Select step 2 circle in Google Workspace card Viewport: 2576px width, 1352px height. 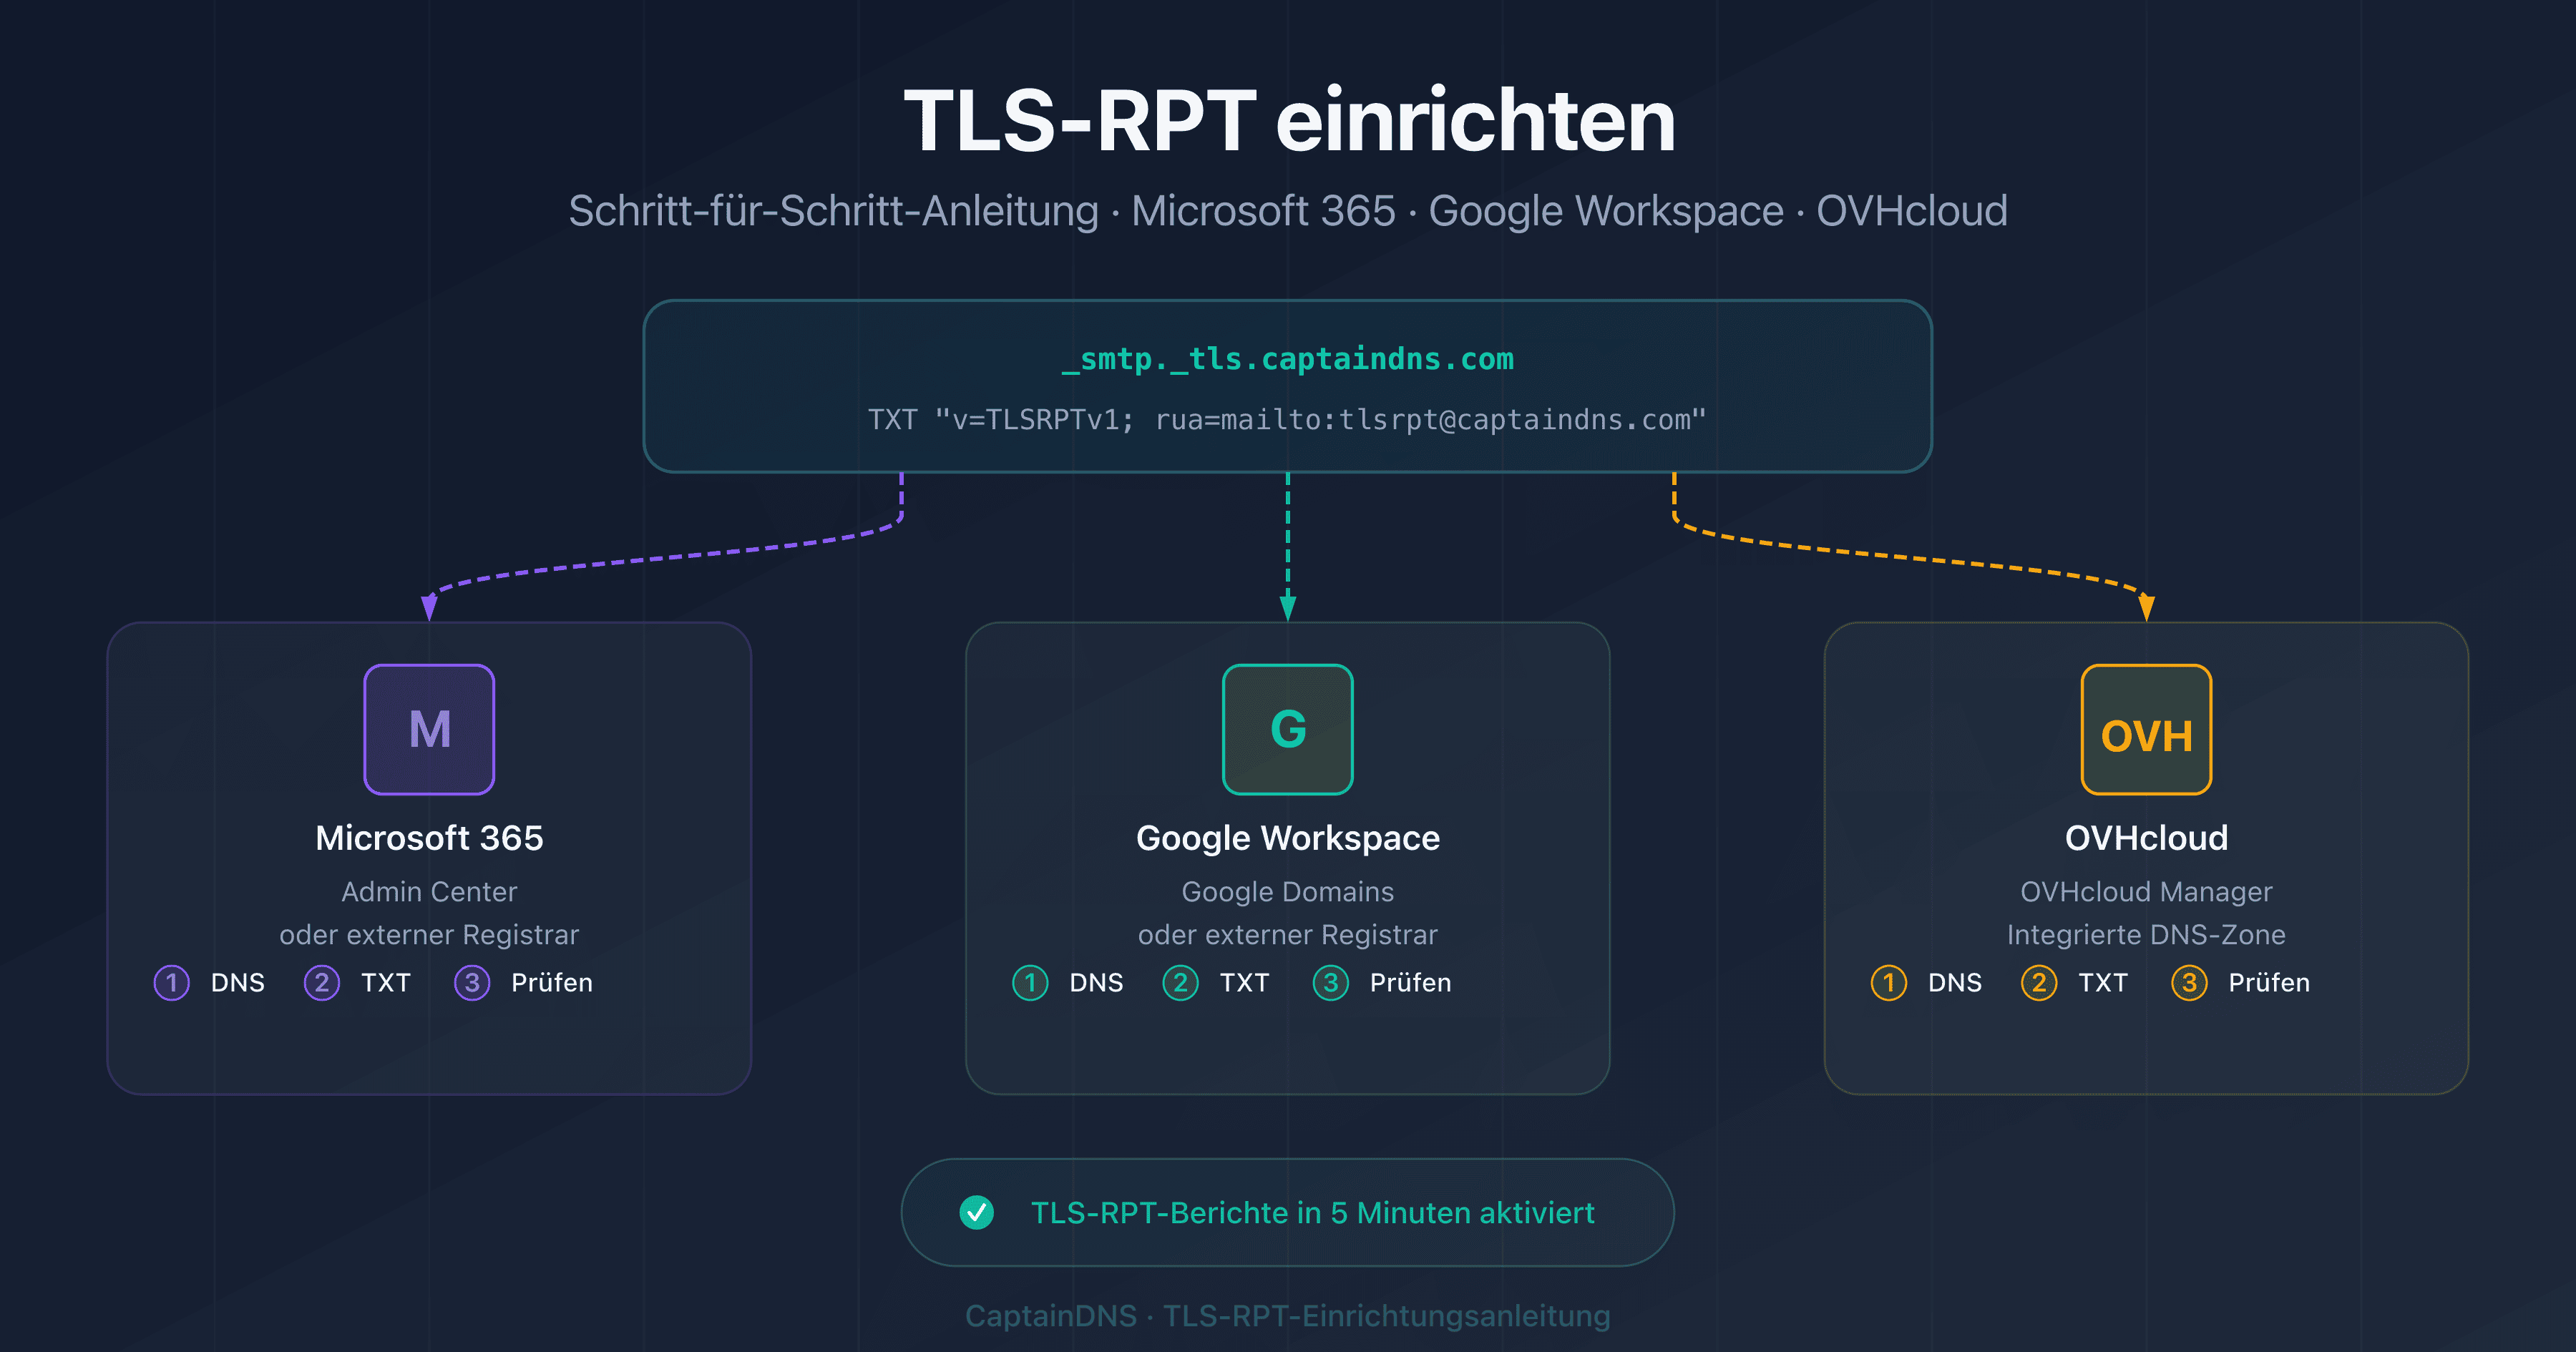click(1180, 982)
